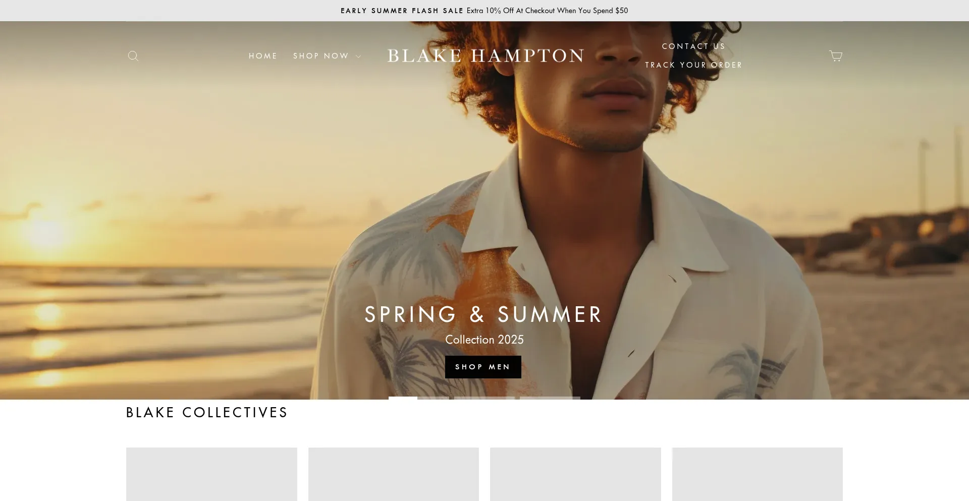This screenshot has width=969, height=501.
Task: Expand the chevron beside SHOP NOW
Action: point(358,57)
